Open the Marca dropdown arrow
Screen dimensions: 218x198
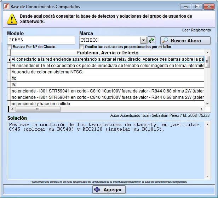coord(143,40)
